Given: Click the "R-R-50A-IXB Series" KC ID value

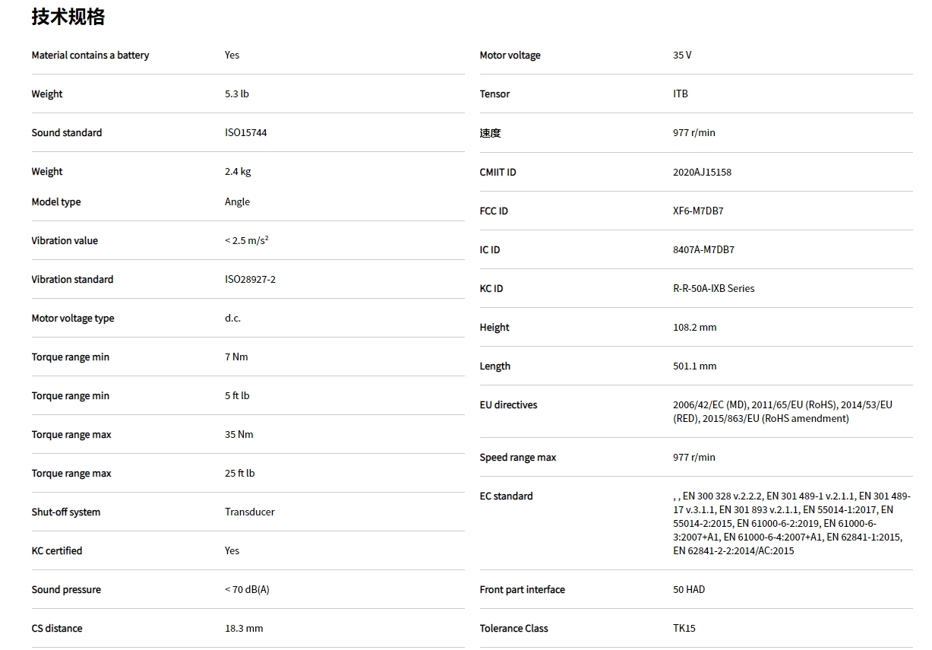Looking at the screenshot, I should (713, 289).
